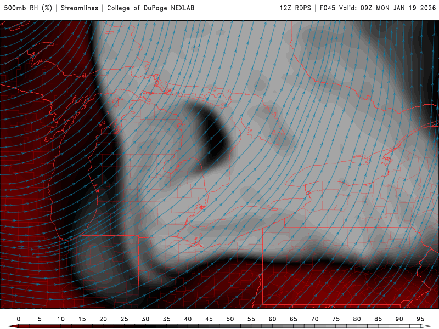Select the "25" value on the color scale
Image resolution: width=439 pixels, height=329 pixels.
[125, 319]
